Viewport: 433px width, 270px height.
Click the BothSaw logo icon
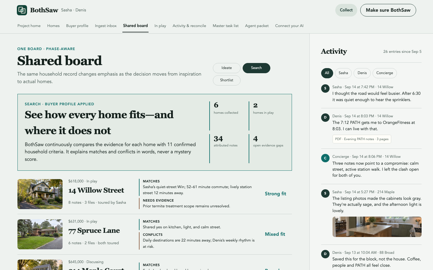point(22,10)
